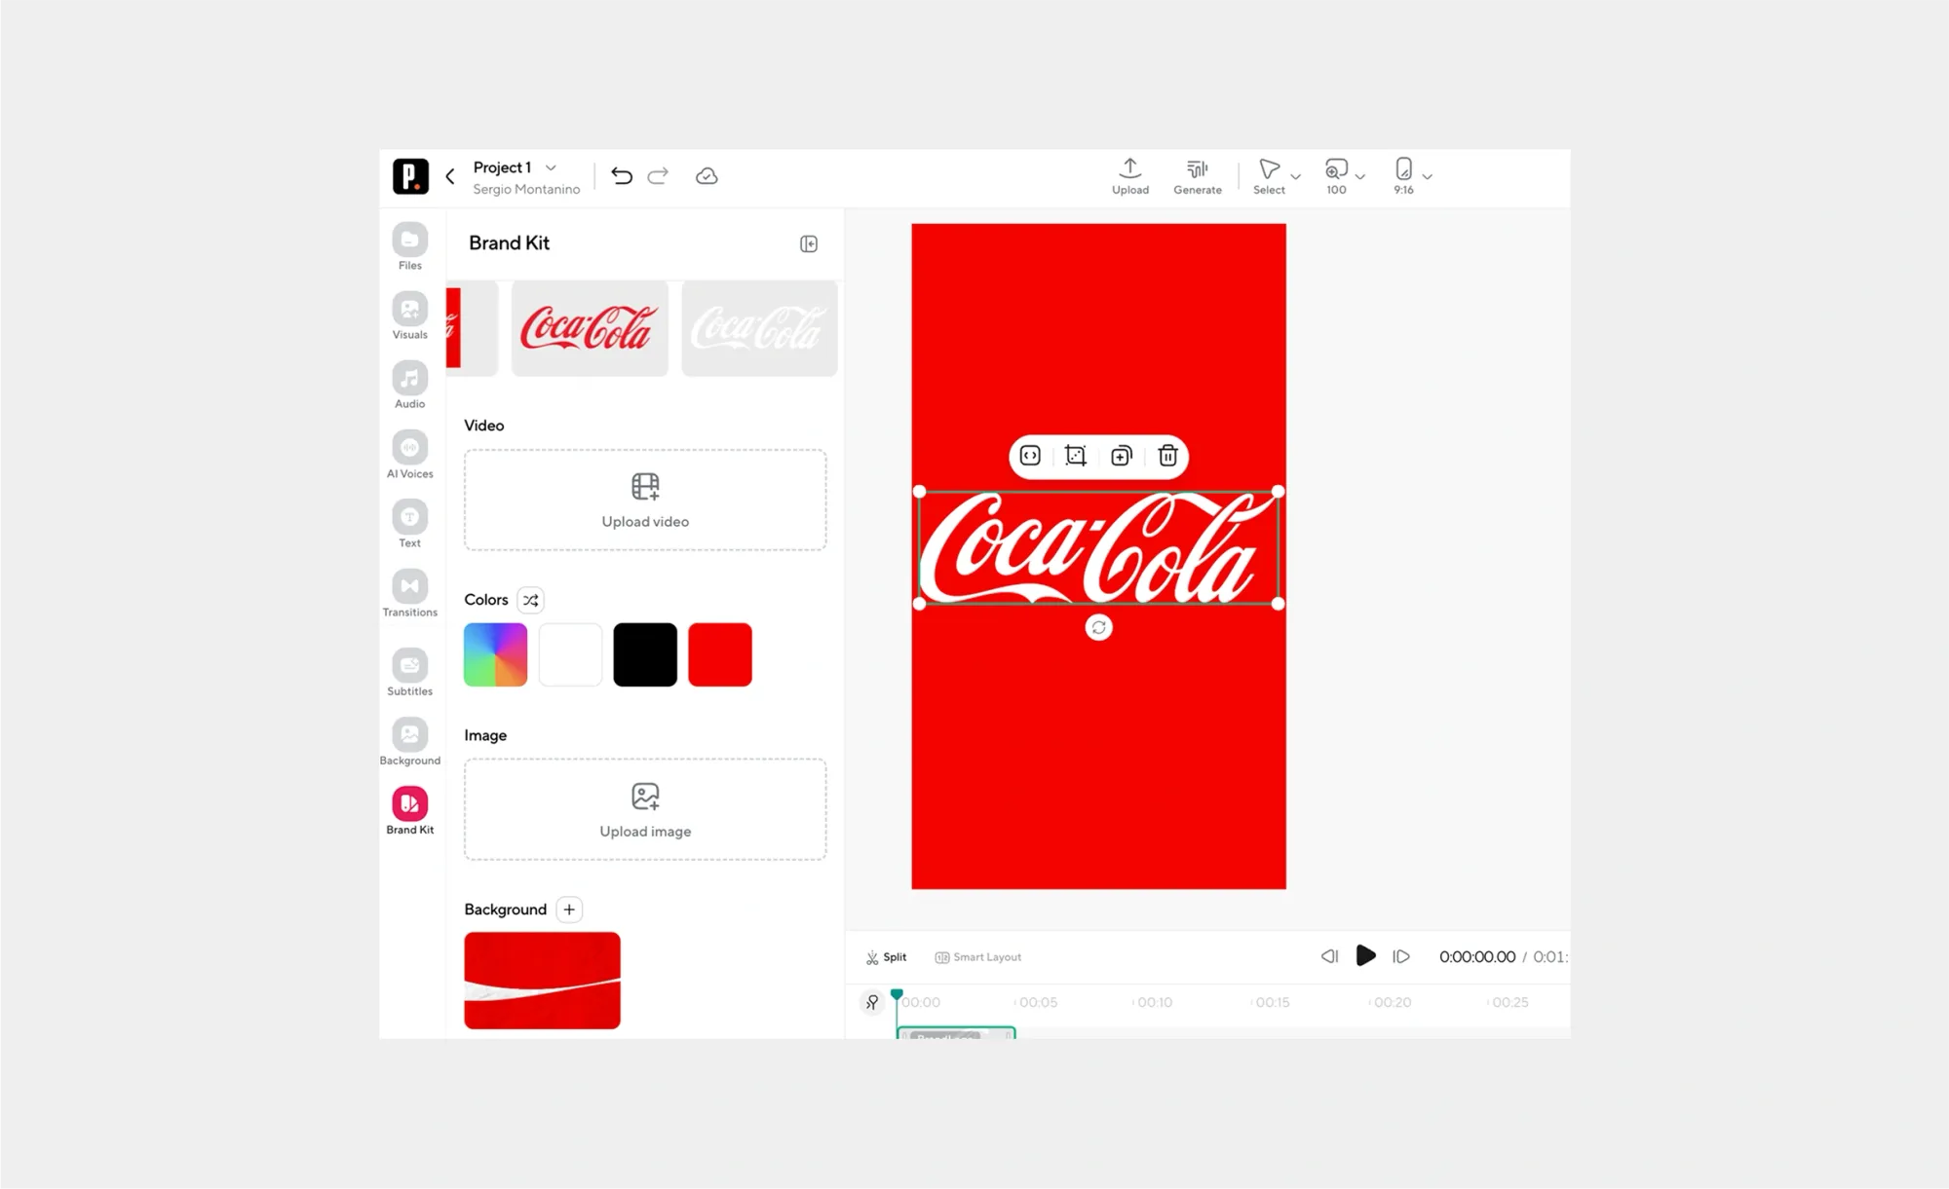Pick the black color swatch

645,654
